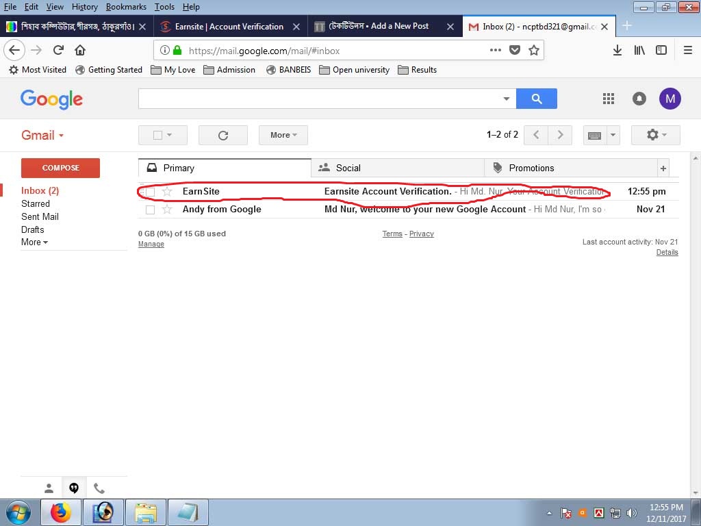This screenshot has height=526, width=701.
Task: Click the COMPOSE button
Action: coord(60,168)
